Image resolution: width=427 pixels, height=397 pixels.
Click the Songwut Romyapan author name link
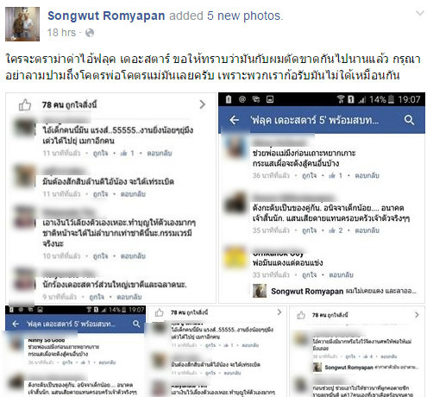click(106, 16)
